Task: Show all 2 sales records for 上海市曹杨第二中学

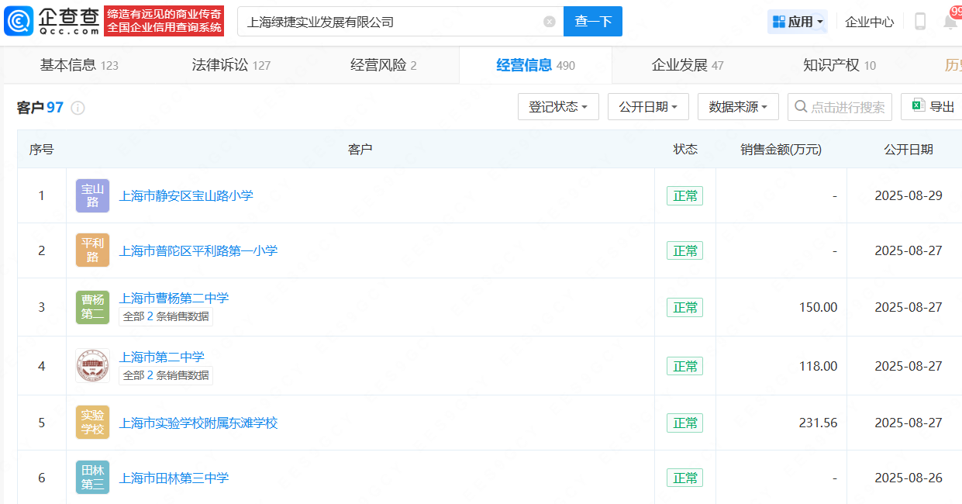Action: 166,316
